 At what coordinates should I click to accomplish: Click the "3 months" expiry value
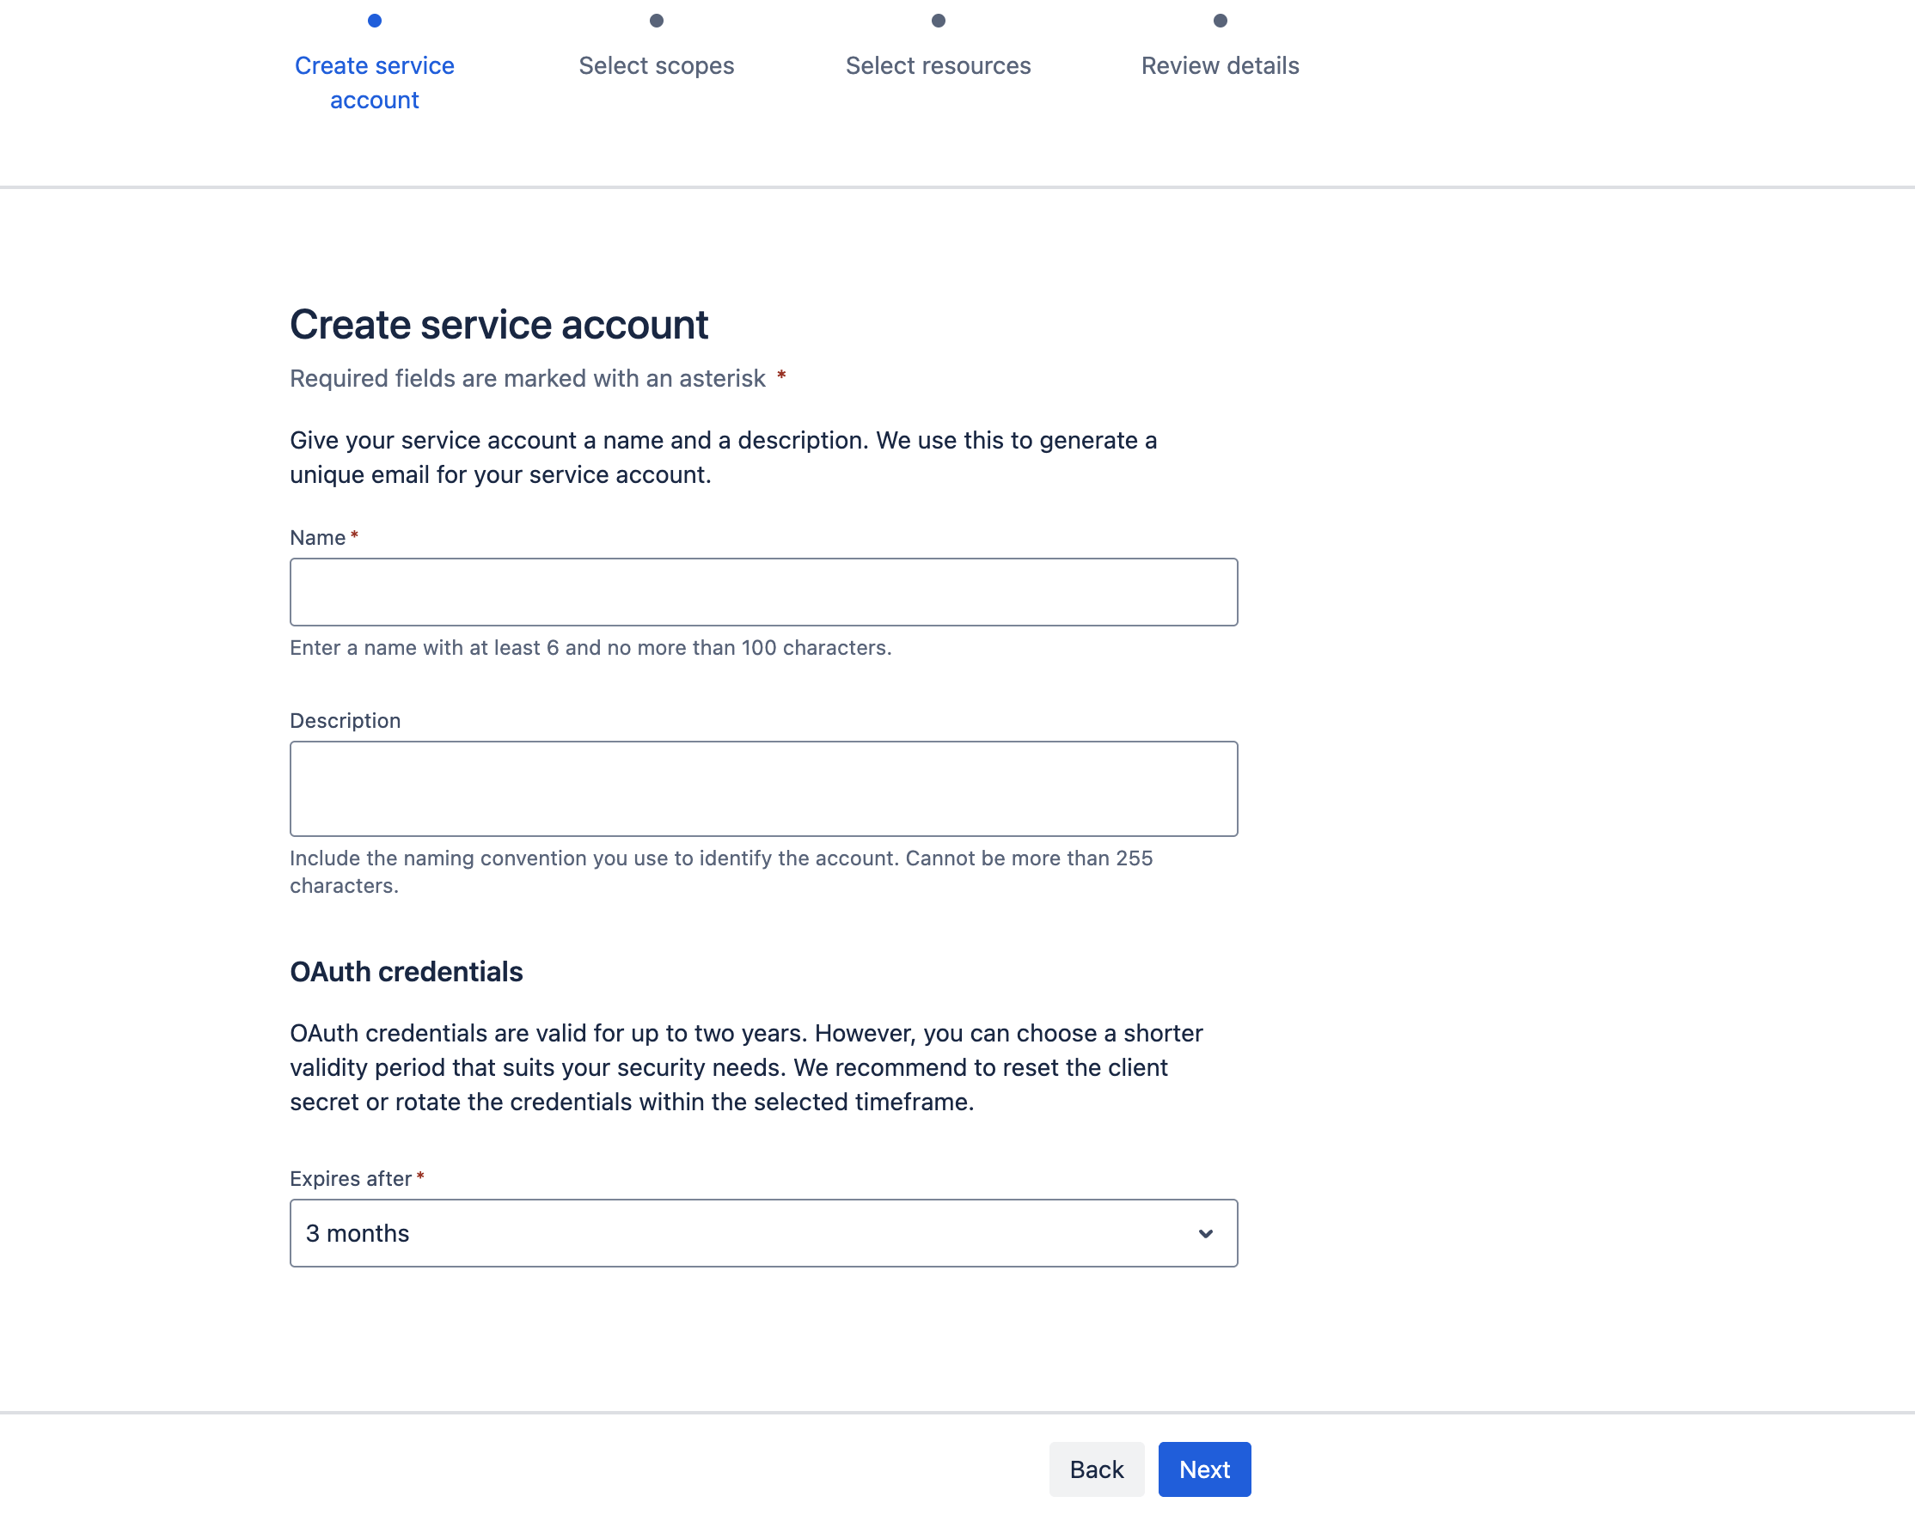(357, 1233)
